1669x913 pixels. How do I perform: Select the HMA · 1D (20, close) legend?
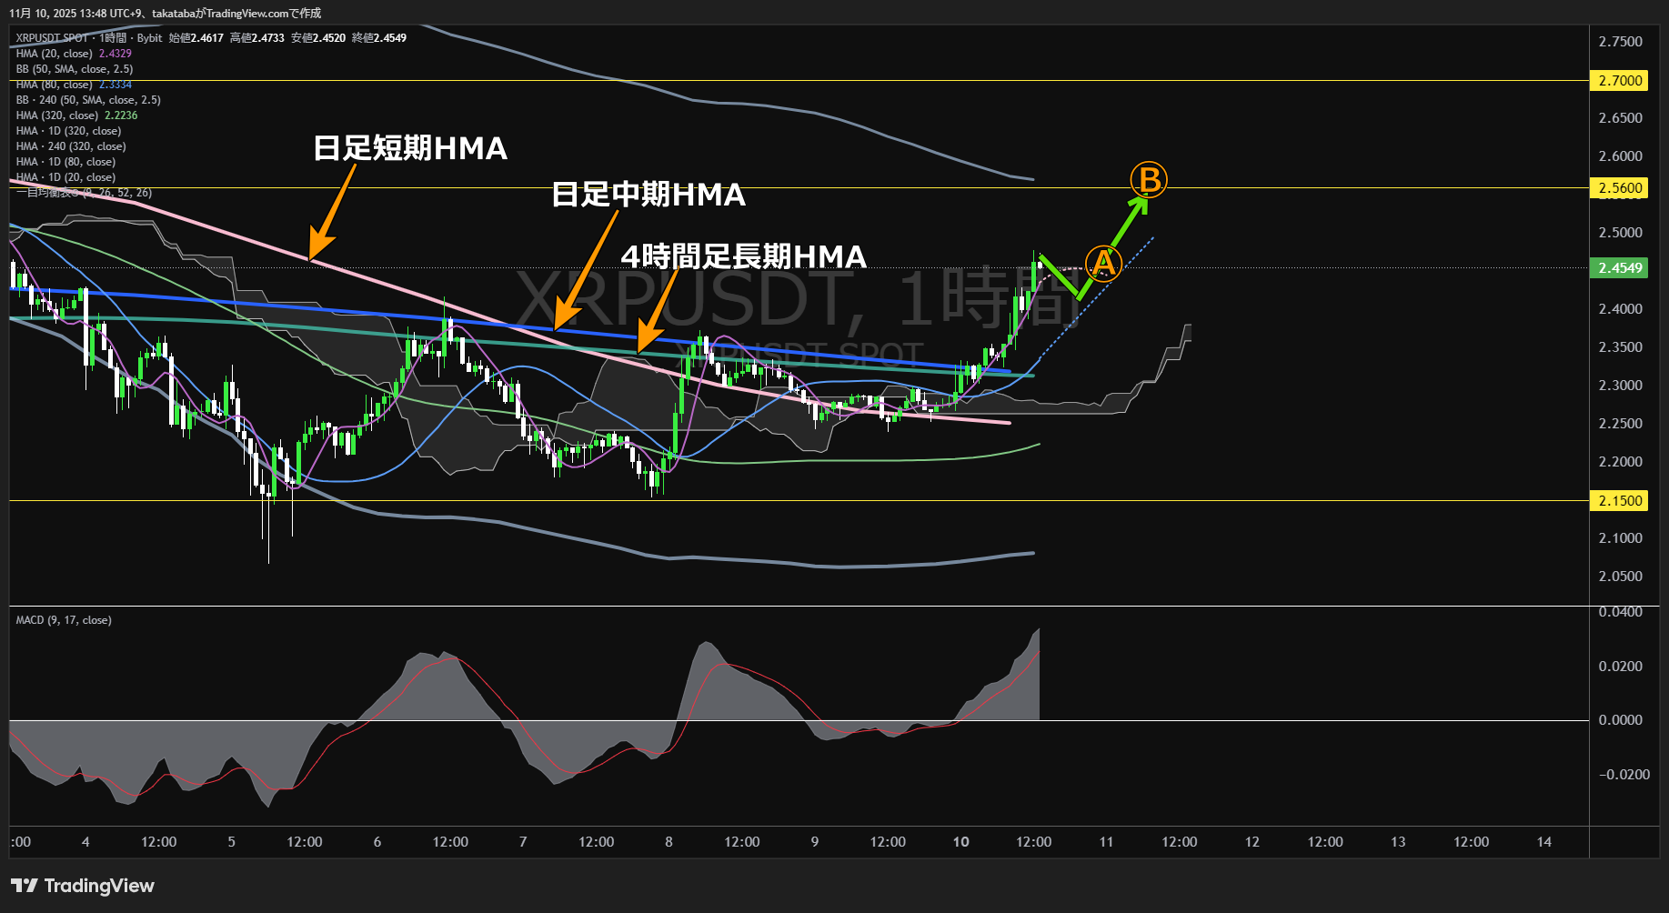(65, 177)
